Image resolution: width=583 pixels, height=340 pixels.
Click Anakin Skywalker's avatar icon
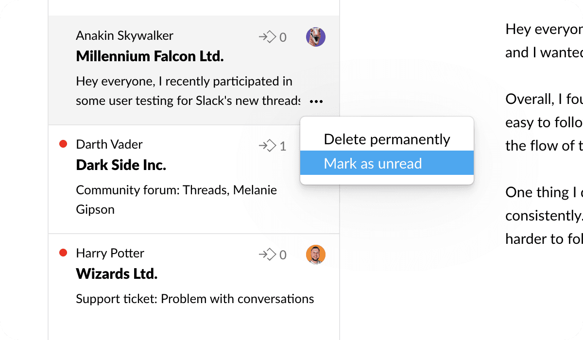click(x=316, y=37)
